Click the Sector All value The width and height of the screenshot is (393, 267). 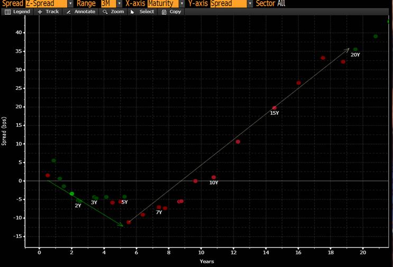pos(281,4)
